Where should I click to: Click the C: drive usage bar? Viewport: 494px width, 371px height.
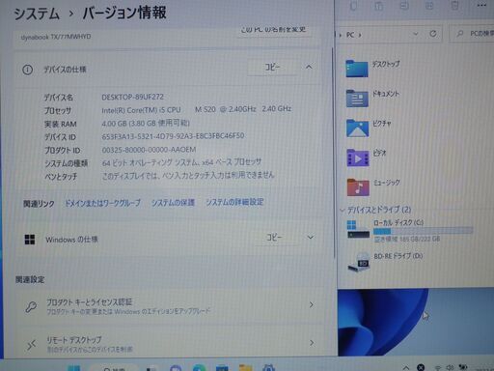coord(423,231)
